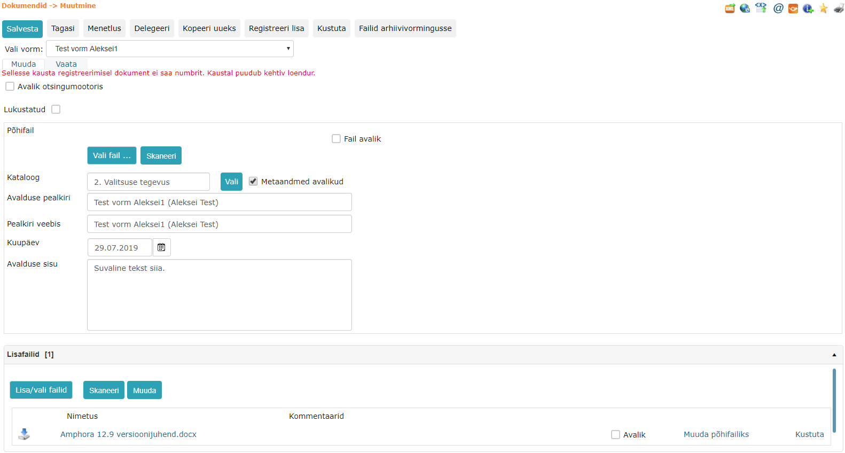Click the globe web publish icon
Viewport: 845px width, 453px height.
[745, 8]
